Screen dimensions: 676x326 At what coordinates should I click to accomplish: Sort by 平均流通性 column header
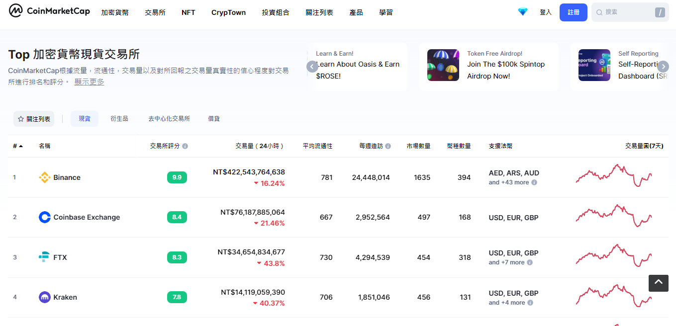pos(317,146)
